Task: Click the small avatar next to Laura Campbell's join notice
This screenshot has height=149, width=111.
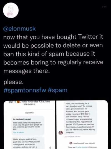Action: (71, 143)
